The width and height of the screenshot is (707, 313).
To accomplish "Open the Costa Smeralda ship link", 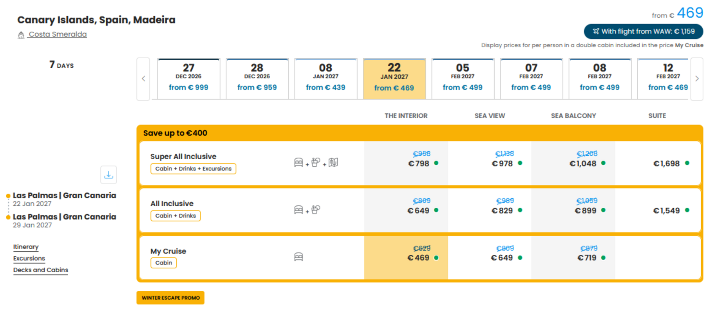I will (58, 34).
